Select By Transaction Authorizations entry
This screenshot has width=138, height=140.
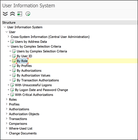tap(38, 80)
